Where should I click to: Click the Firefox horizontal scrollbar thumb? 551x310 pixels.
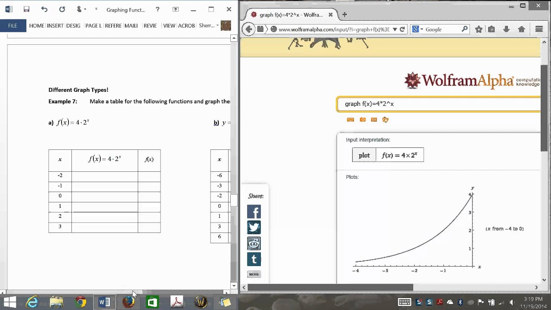pyautogui.click(x=330, y=287)
